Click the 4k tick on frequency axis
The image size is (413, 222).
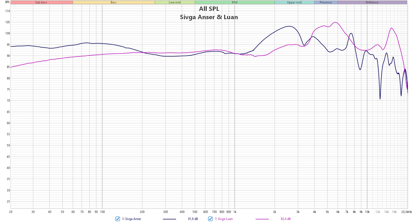(x=315, y=212)
